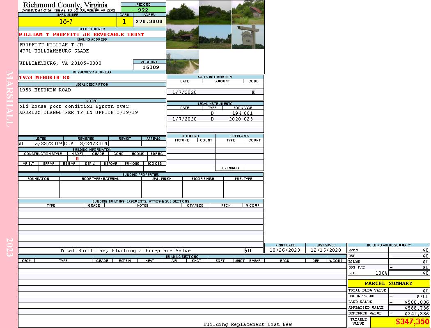Click the Account number 16389 field
Screen dimensions: 431x328
click(x=149, y=67)
